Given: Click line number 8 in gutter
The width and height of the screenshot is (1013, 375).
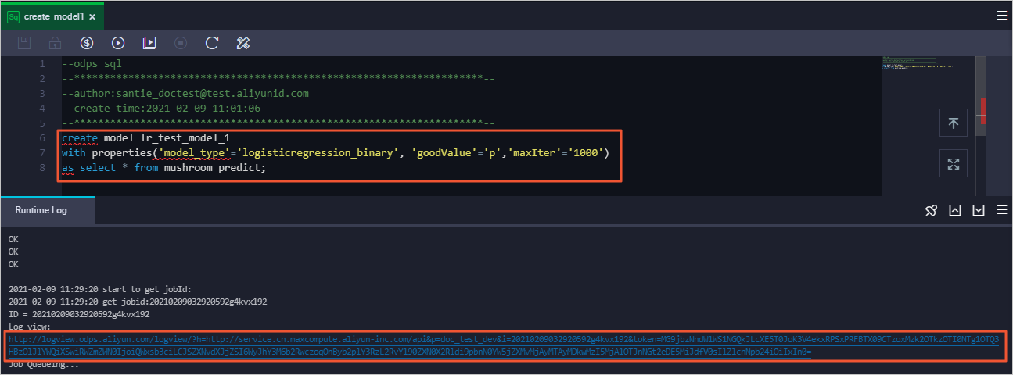Looking at the screenshot, I should (41, 167).
